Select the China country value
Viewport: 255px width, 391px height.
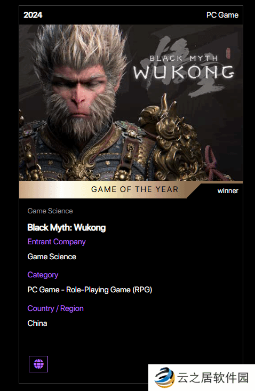[x=37, y=323]
